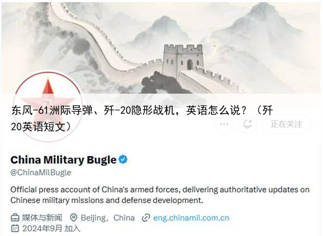Click the briefcase category icon
The height and width of the screenshot is (236, 323).
point(15,218)
